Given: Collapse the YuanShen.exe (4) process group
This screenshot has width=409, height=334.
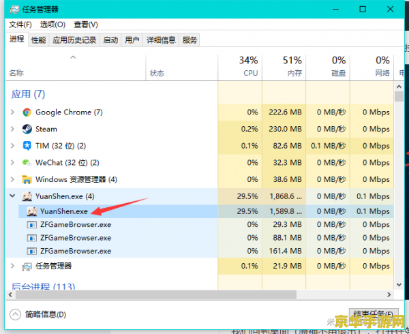Looking at the screenshot, I should (12, 196).
